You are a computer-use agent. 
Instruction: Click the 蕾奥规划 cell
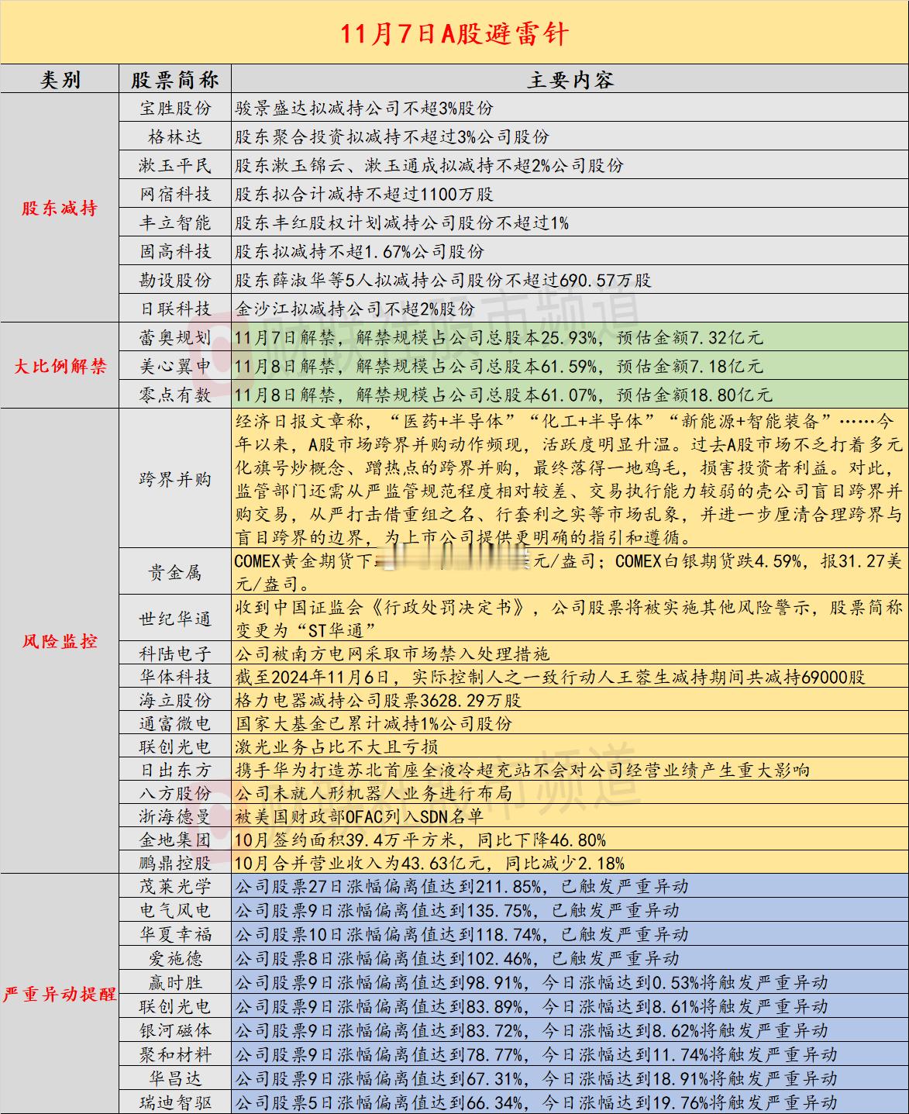point(175,337)
